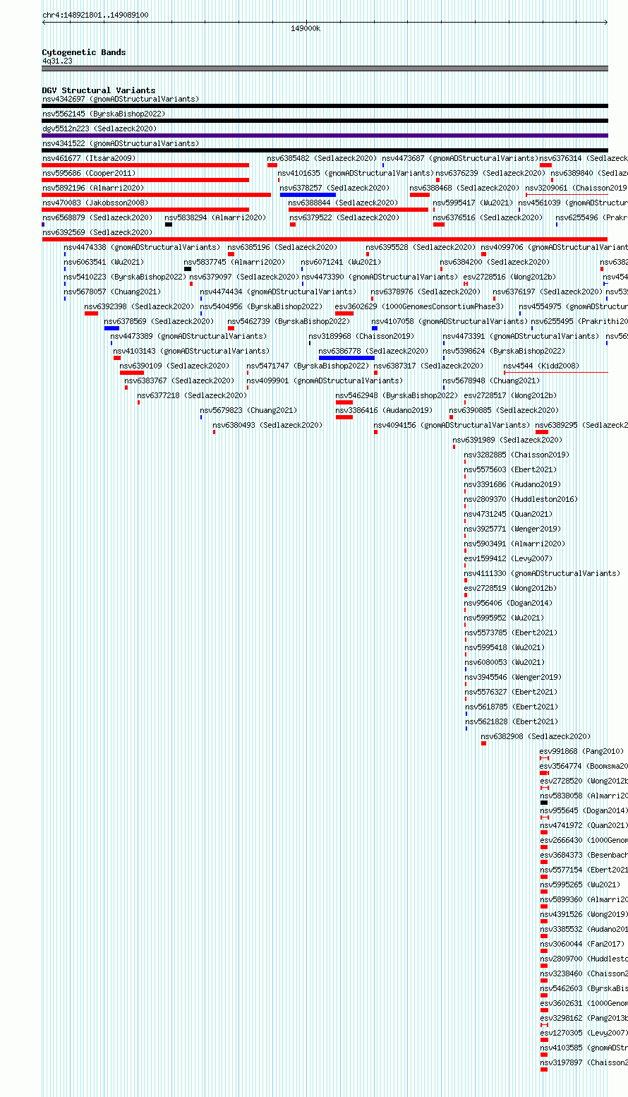Image resolution: width=628 pixels, height=1097 pixels.
Task: Open variant nsv6388468 (Sedlazeck2020)
Action: click(465, 188)
